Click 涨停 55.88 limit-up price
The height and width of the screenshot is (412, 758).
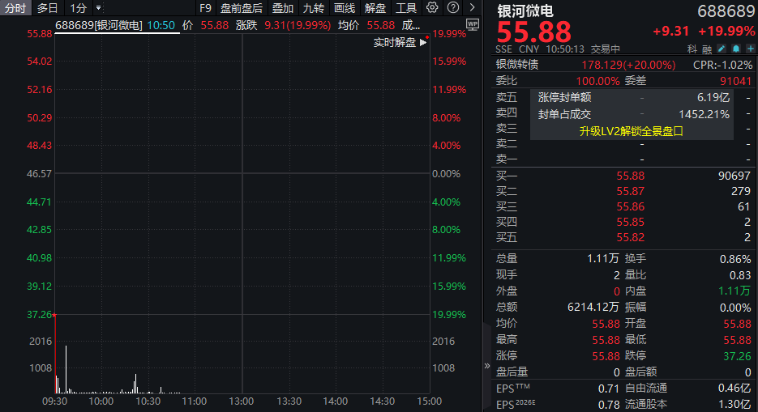606,356
